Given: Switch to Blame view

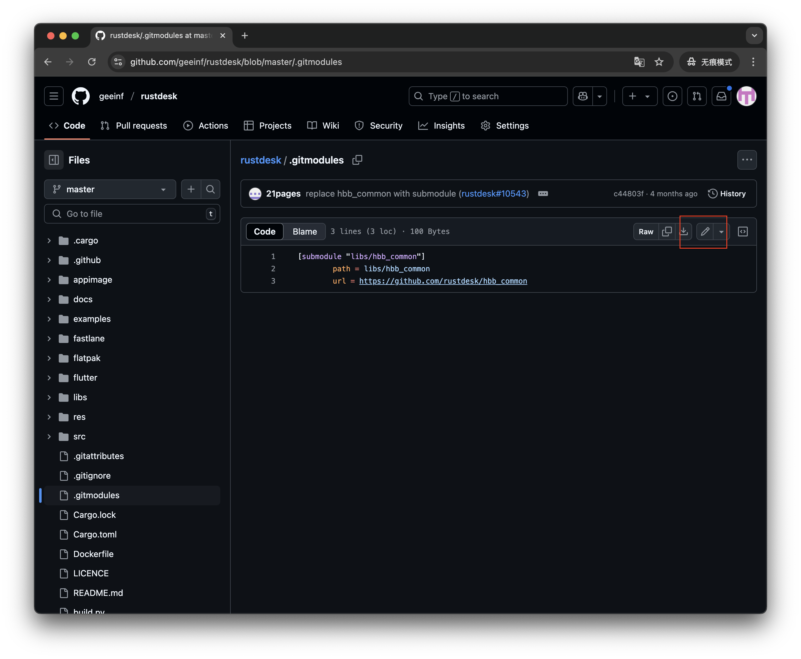Looking at the screenshot, I should click(304, 232).
